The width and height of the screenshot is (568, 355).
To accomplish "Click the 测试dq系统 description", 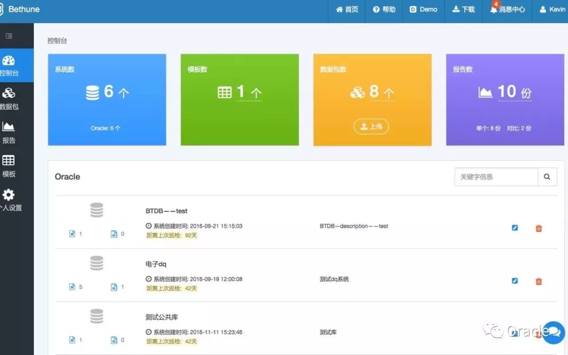I will point(334,279).
